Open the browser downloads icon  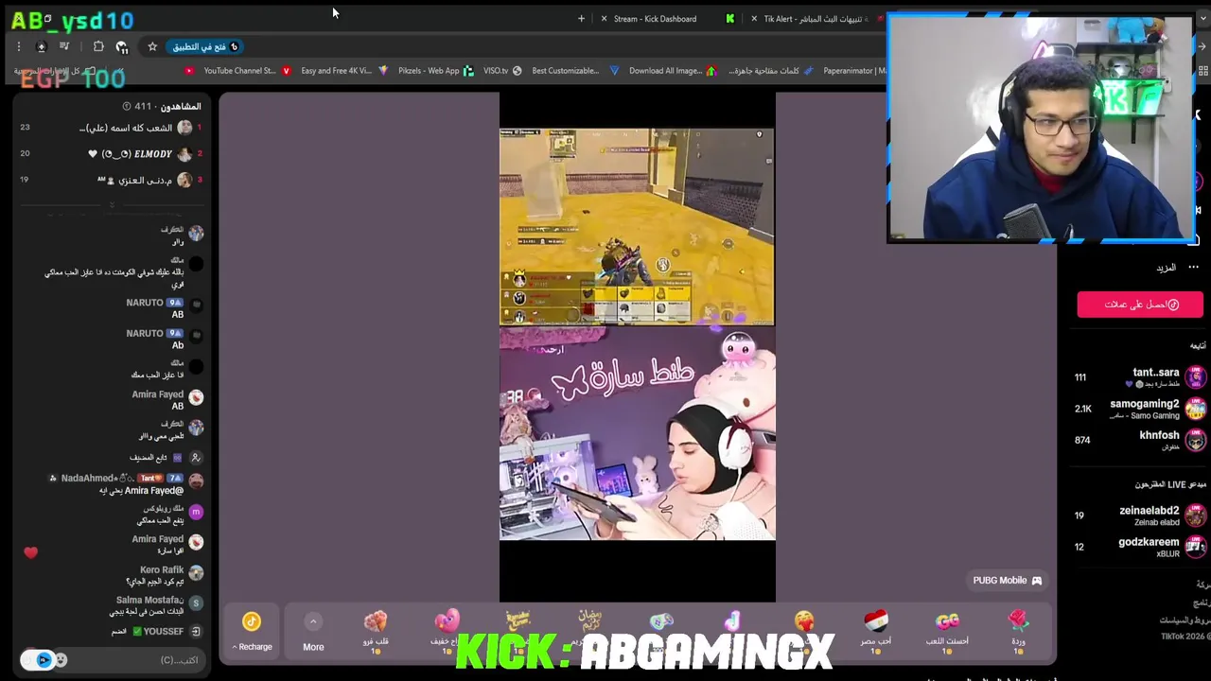[41, 46]
